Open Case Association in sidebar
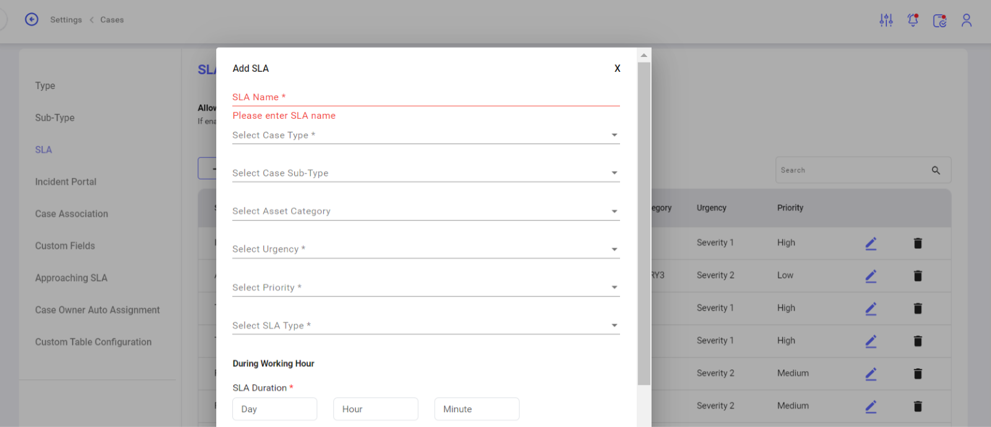 [x=71, y=213]
